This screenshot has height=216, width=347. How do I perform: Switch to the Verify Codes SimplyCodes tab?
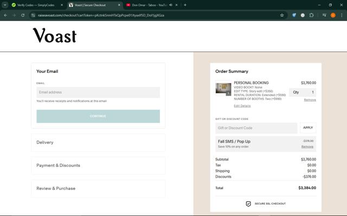point(35,5)
